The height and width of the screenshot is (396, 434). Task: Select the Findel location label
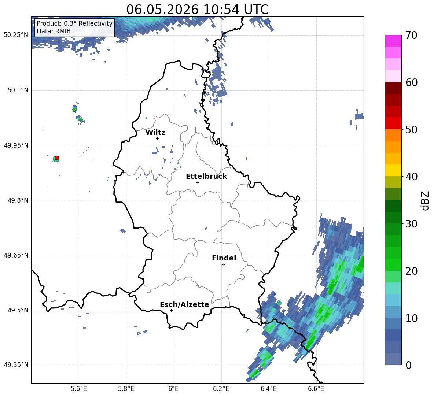pos(224,258)
